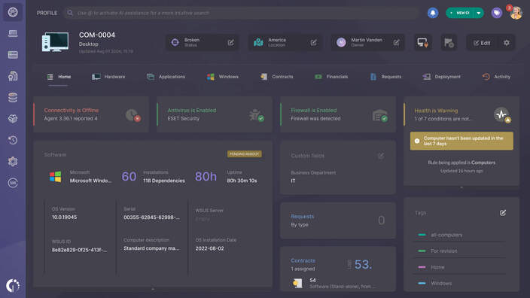
Task: Switch to the Home tab
Action: click(x=59, y=77)
